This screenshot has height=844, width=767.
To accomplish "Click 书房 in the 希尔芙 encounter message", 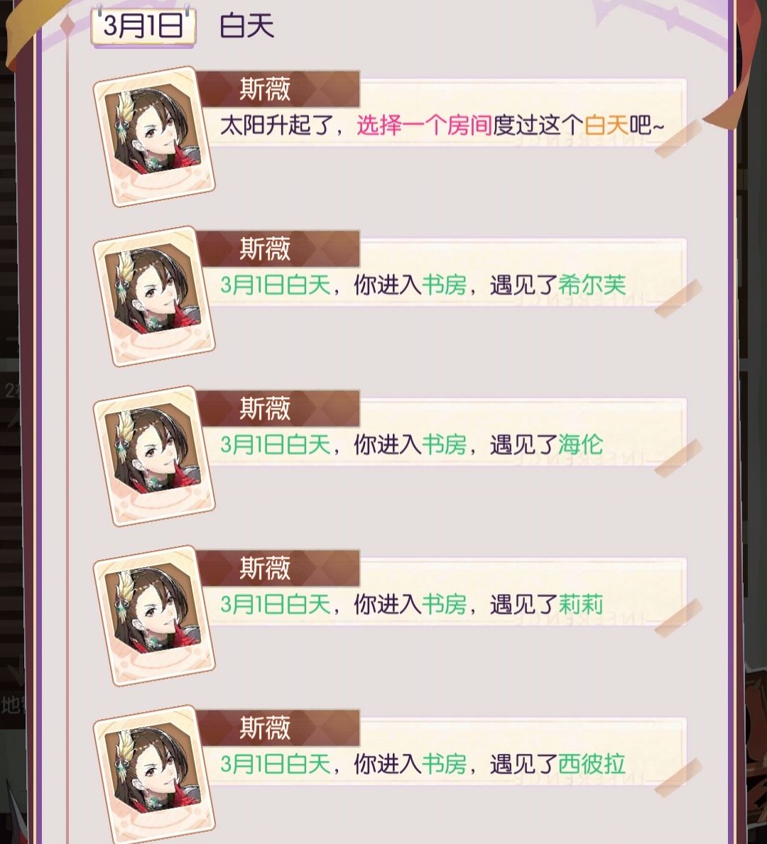I will coord(444,285).
